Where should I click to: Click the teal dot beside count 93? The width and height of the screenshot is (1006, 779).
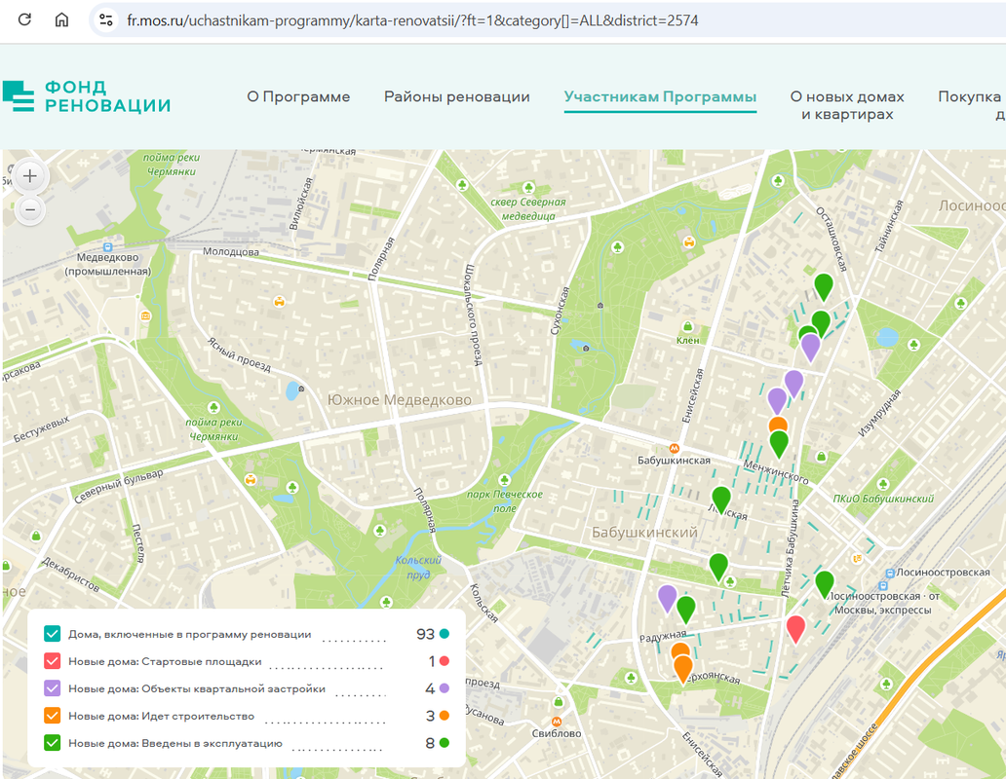(444, 634)
